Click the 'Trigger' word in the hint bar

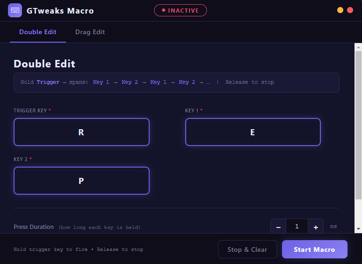(48, 82)
